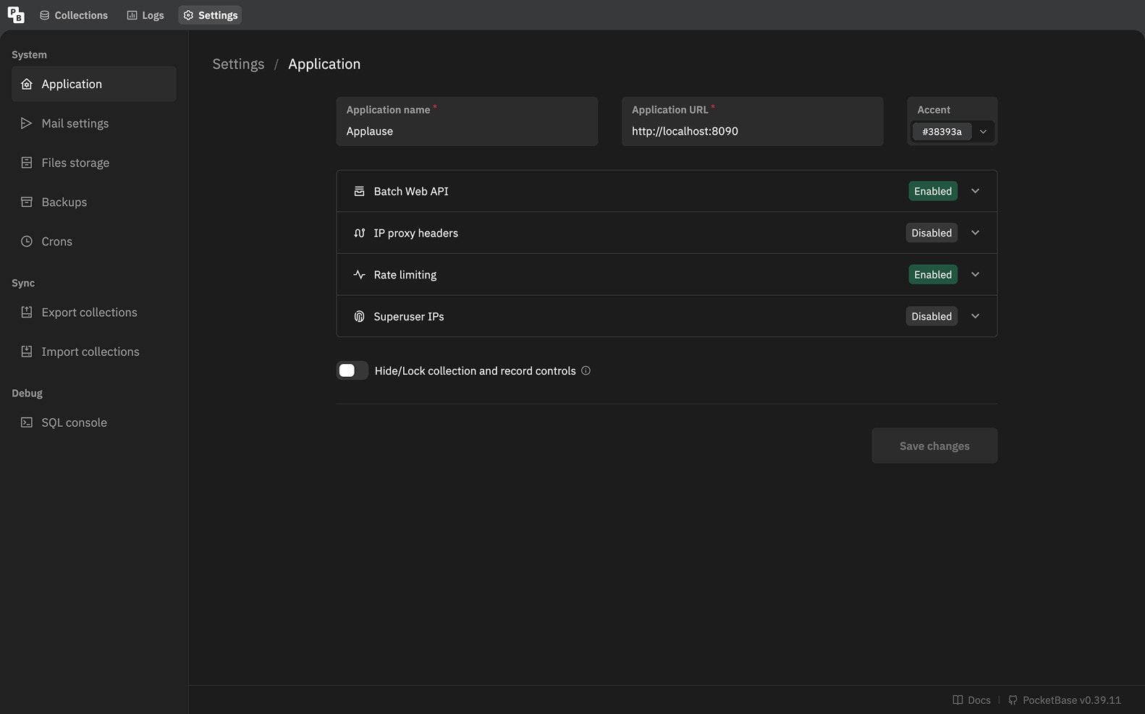Select Import collections in sidebar

[x=94, y=352]
